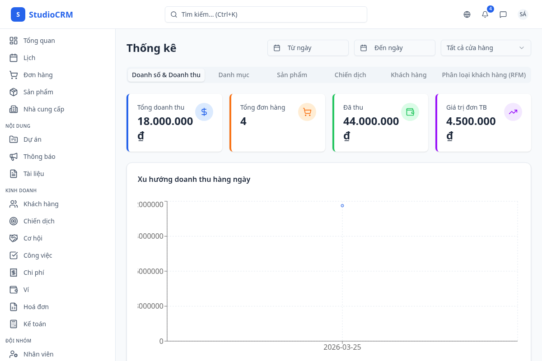Switch to the Danh mục tab
The image size is (542, 361).
[234, 75]
